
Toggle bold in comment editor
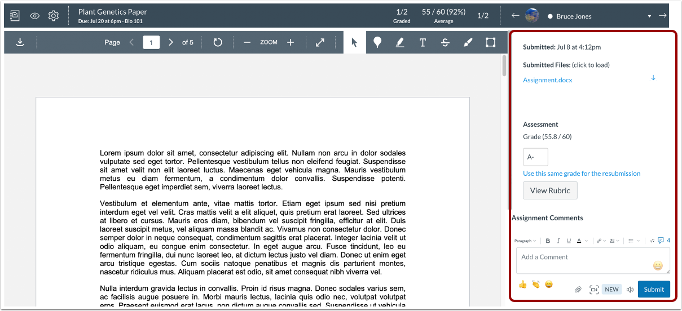[x=547, y=241]
